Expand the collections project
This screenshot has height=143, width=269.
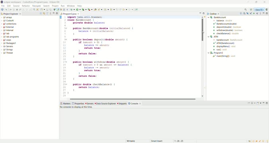[x=2, y=24]
